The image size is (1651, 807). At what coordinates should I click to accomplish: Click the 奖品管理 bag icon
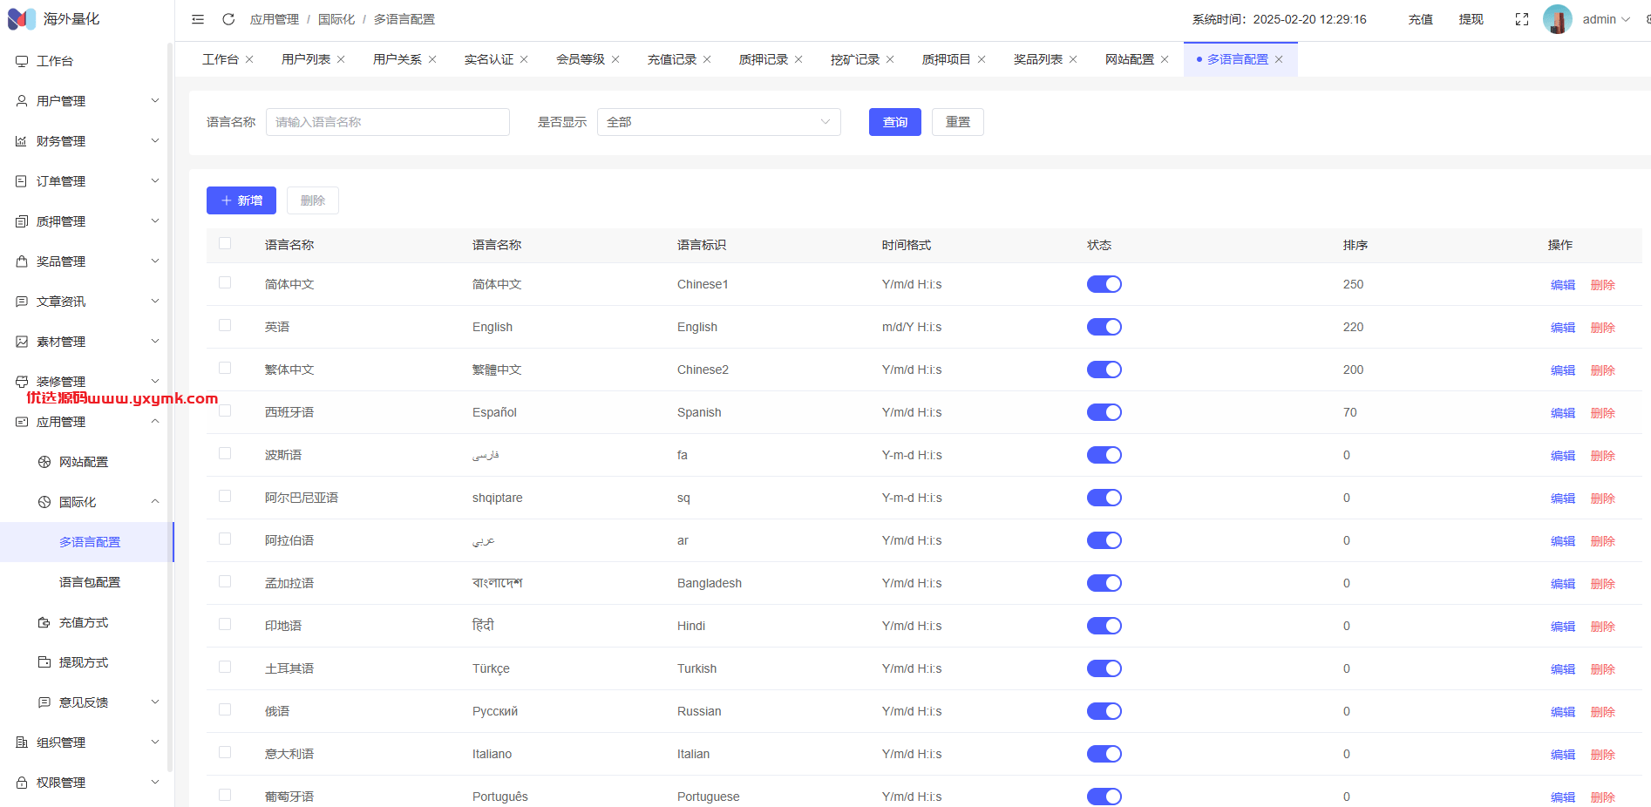[x=22, y=261]
